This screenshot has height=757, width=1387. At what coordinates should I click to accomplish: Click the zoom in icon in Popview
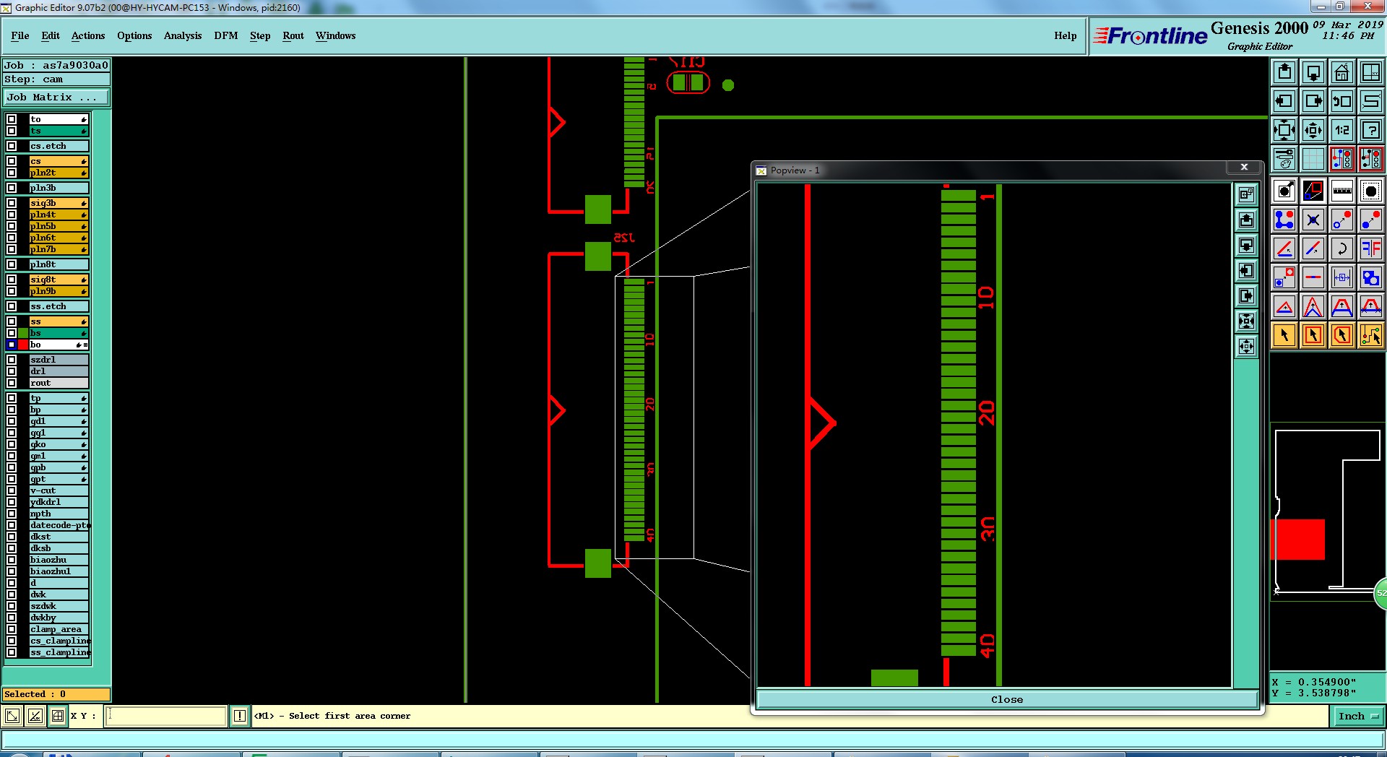click(x=1247, y=321)
